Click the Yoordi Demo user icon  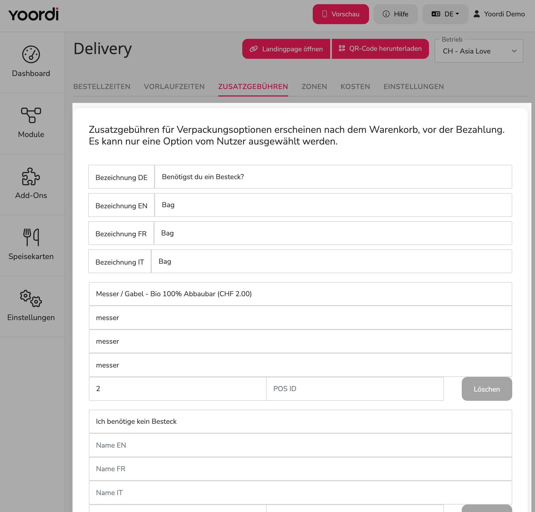477,14
